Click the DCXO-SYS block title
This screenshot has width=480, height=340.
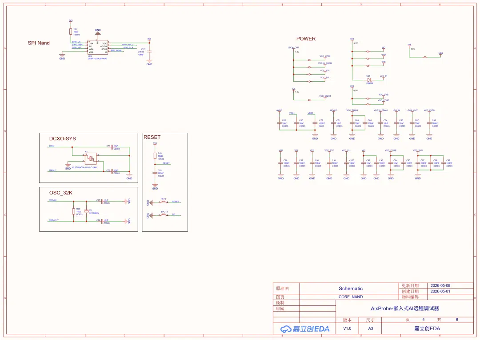click(63, 138)
